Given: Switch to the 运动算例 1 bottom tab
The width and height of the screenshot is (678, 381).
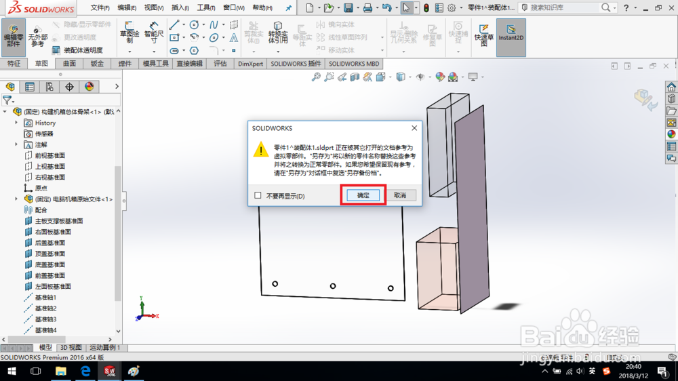Looking at the screenshot, I should (x=104, y=347).
